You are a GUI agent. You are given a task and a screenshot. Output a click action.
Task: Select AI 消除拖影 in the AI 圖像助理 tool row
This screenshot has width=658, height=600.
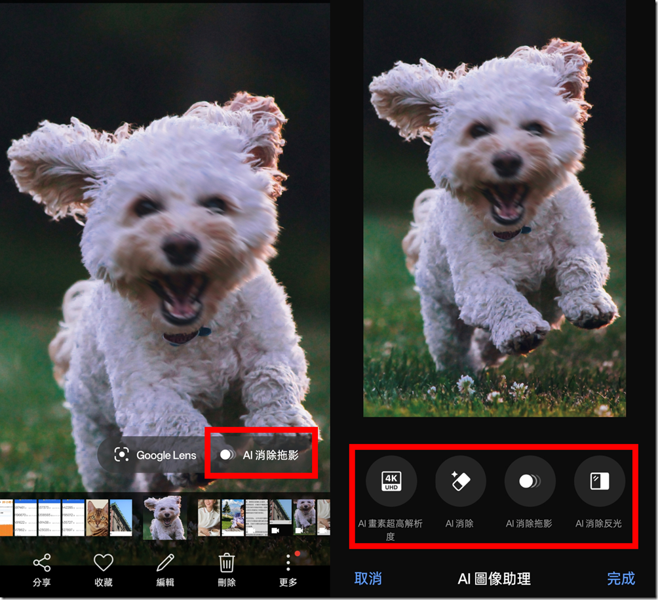[x=530, y=481]
